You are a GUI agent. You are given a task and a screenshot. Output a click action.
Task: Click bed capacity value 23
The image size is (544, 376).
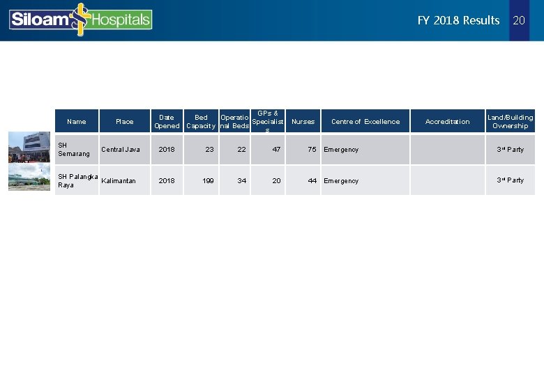(209, 150)
